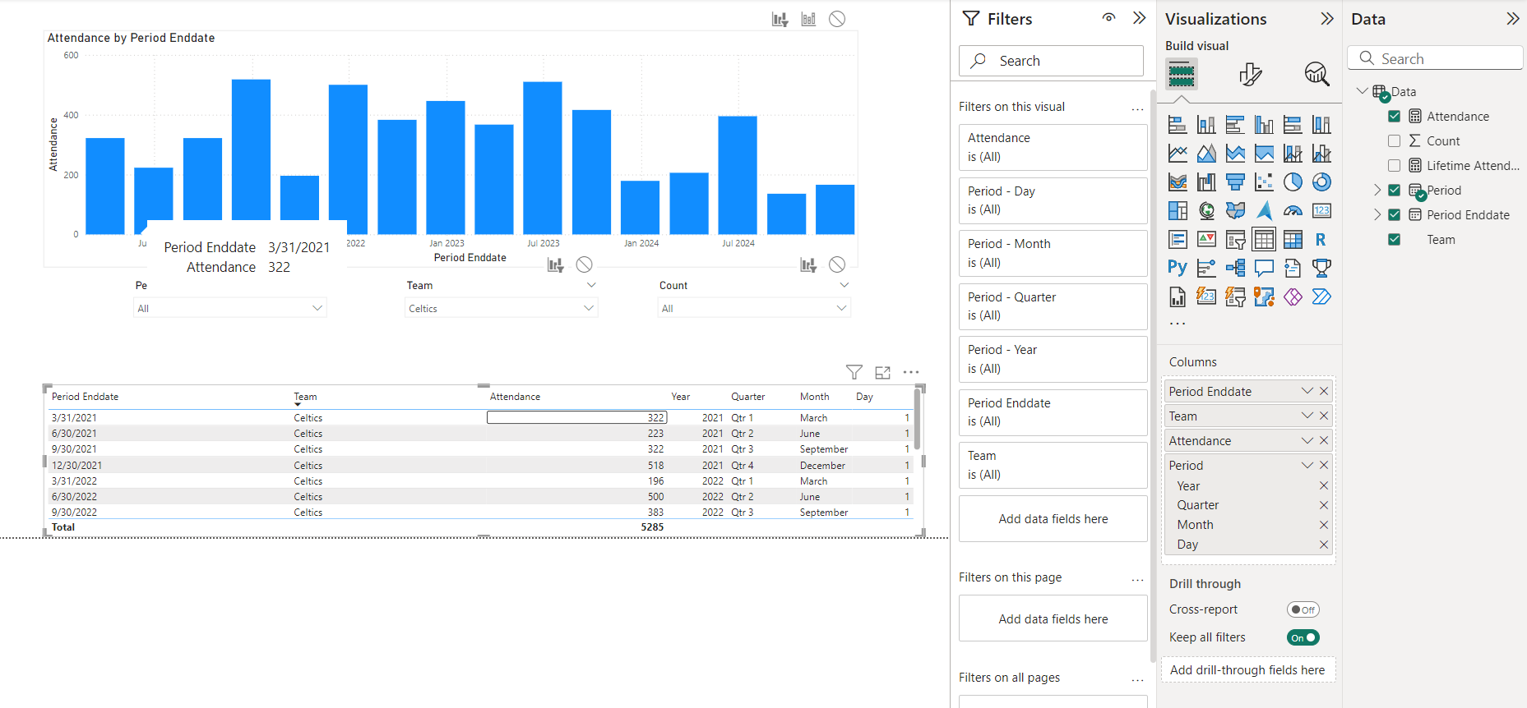Image resolution: width=1527 pixels, height=708 pixels.
Task: Expand the Period Enddate field in Data pane
Action: click(x=1377, y=215)
